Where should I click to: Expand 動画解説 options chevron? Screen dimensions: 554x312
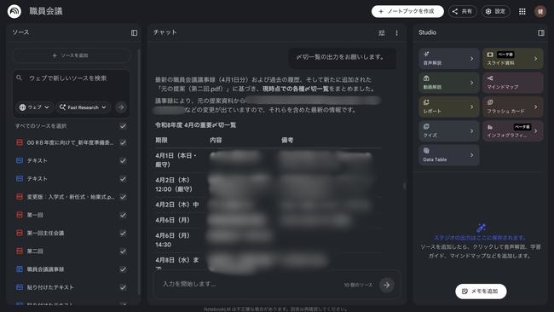point(471,83)
